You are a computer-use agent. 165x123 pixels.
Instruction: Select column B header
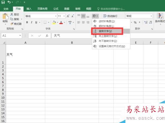72,43
